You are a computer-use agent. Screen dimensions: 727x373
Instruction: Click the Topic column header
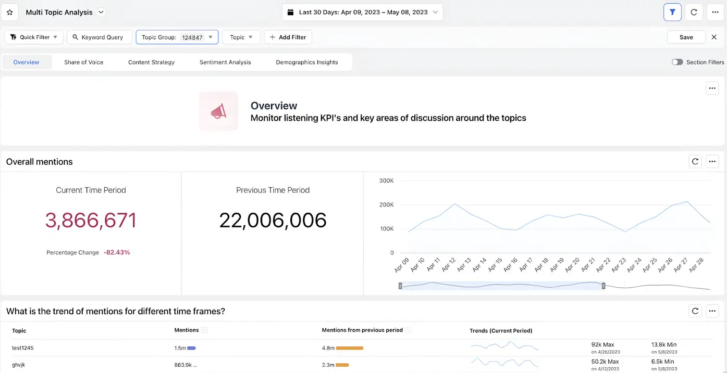19,331
